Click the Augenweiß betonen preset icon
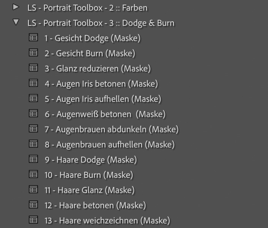The image size is (268, 228). (x=33, y=114)
